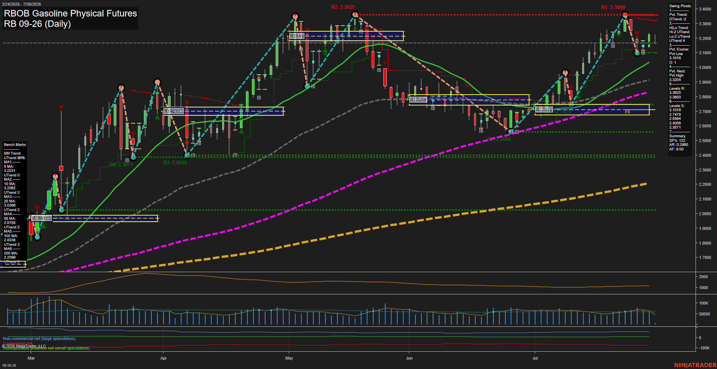717x369 pixels.
Task: Select the M:May monthly session label
Action: pos(297,36)
